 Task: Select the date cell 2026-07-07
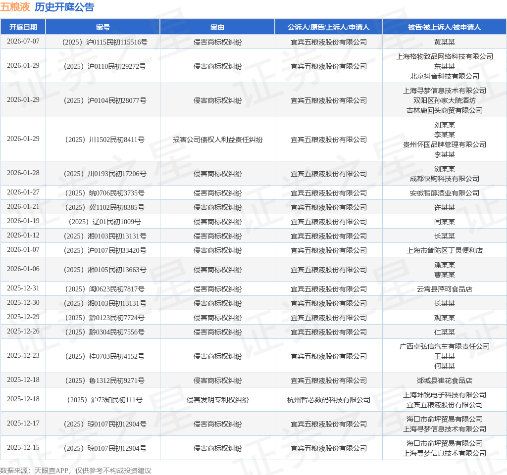click(23, 42)
